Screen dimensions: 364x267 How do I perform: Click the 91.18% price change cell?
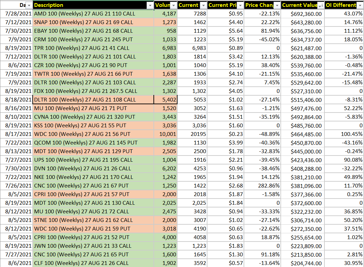[262, 254]
